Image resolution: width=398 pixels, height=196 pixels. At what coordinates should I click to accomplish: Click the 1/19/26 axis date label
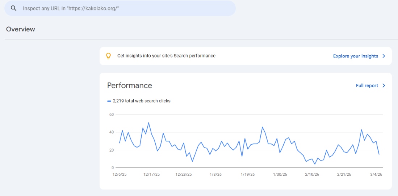click(248, 174)
